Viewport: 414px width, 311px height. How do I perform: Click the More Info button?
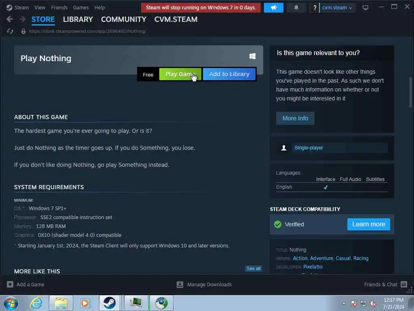(x=295, y=118)
